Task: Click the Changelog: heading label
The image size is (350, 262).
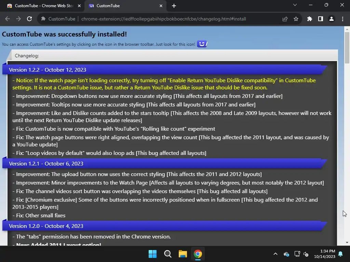Action: coord(27,56)
